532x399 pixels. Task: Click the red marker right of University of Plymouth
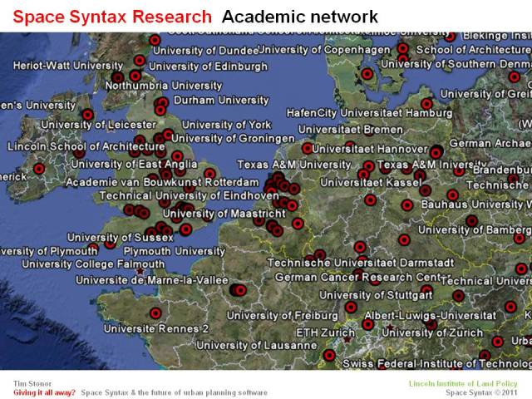[x=111, y=243]
